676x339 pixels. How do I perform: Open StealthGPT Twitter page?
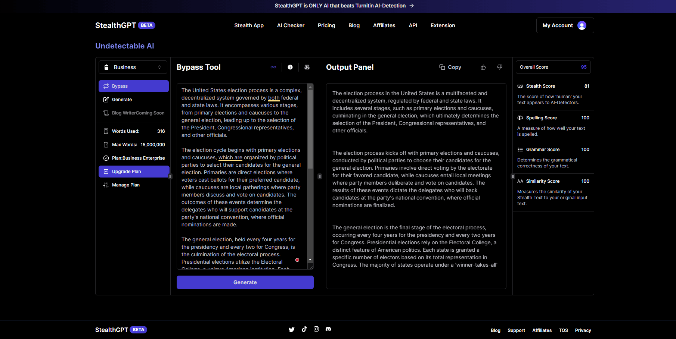292,329
